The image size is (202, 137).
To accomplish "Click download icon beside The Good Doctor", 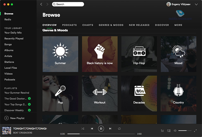I will point(29,98).
